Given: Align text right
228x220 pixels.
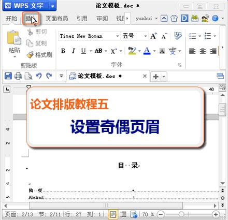Looking at the screenshot, I should (x=213, y=51).
